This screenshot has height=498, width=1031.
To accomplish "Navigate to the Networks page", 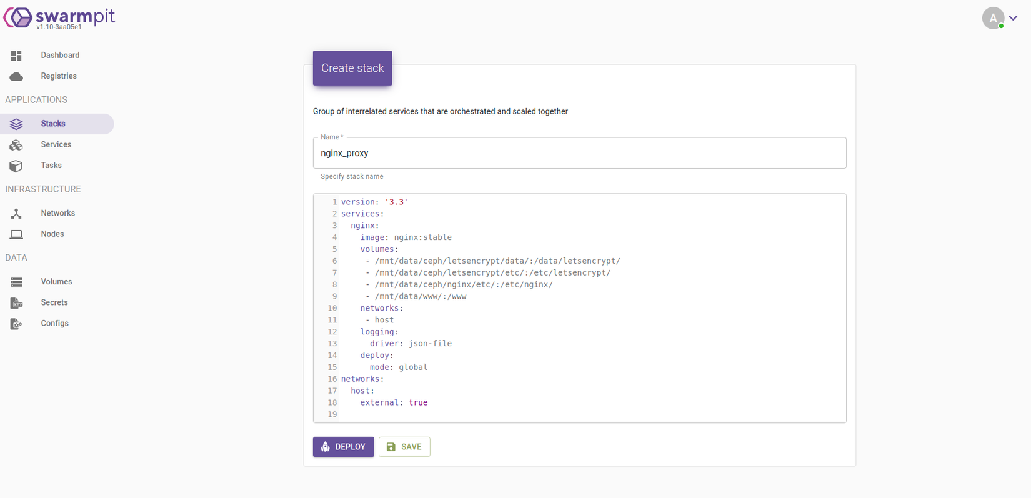I will [58, 213].
